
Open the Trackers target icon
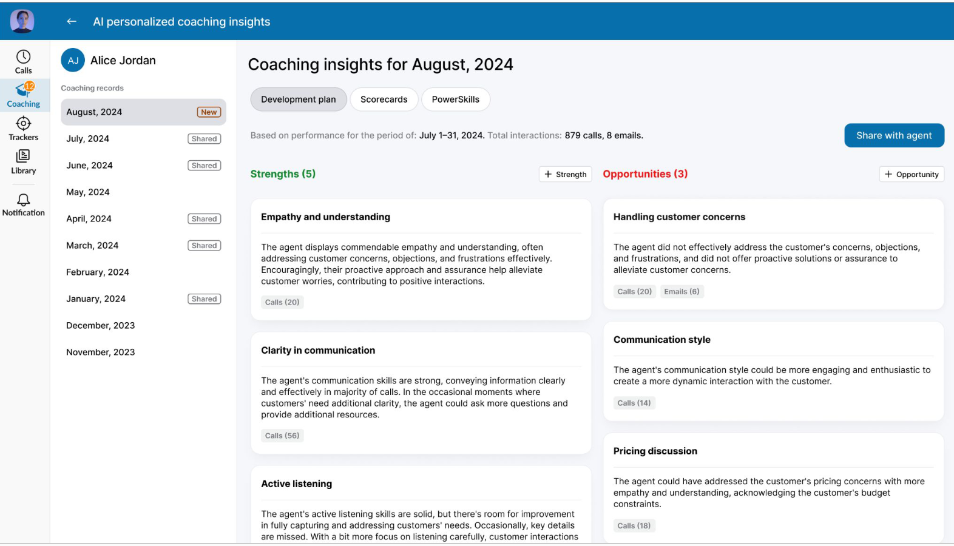point(23,124)
